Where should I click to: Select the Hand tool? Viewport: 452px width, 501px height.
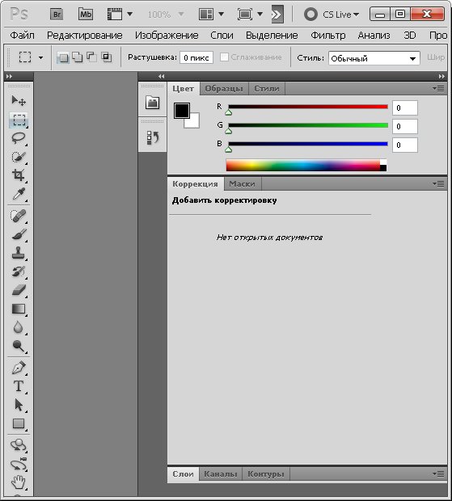point(19,482)
